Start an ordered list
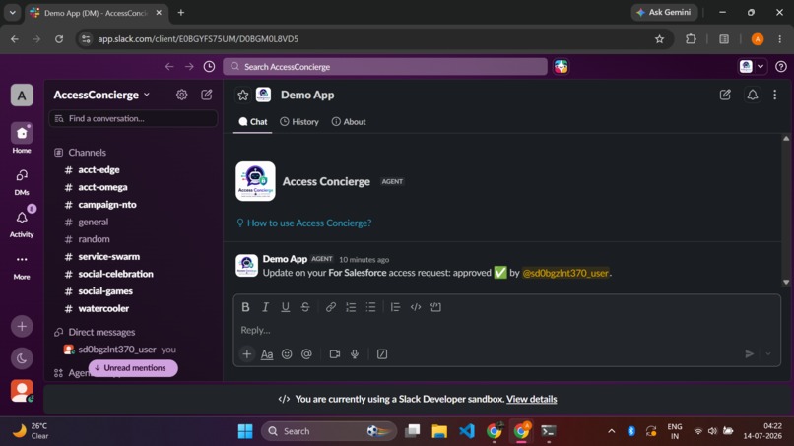794x446 pixels. pyautogui.click(x=351, y=307)
